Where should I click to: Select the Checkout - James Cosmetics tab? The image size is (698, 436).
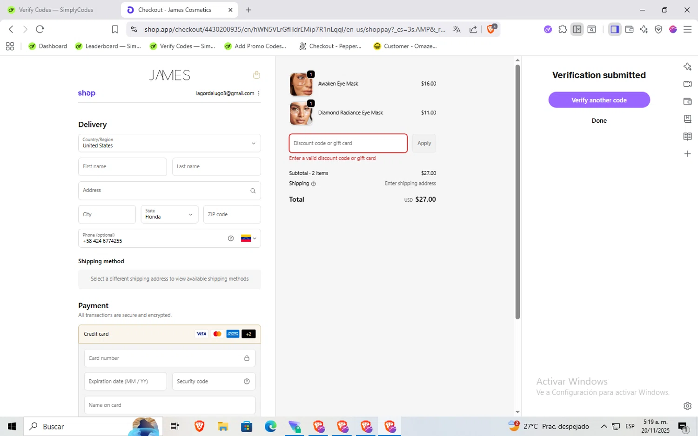175,10
